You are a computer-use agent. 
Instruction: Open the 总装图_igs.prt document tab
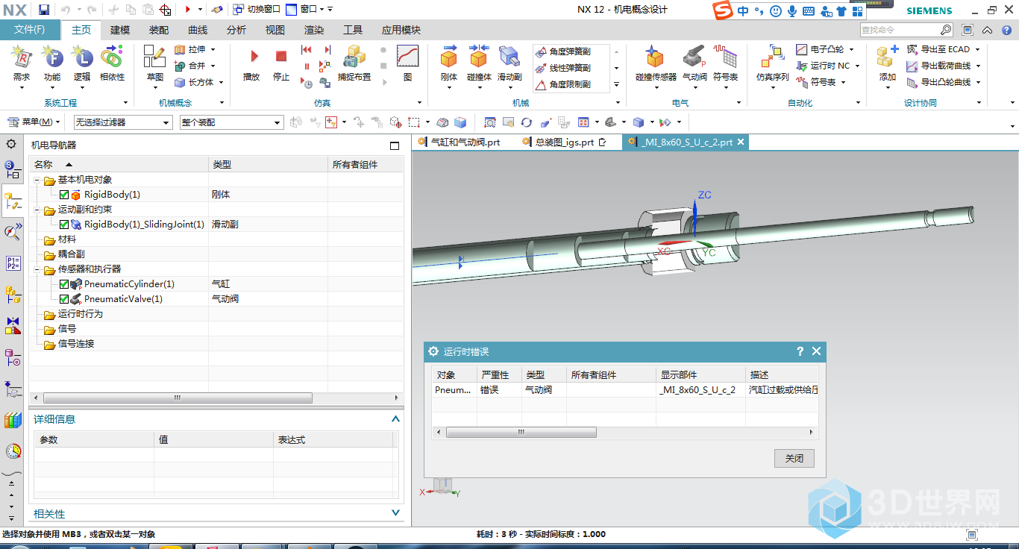tap(565, 142)
